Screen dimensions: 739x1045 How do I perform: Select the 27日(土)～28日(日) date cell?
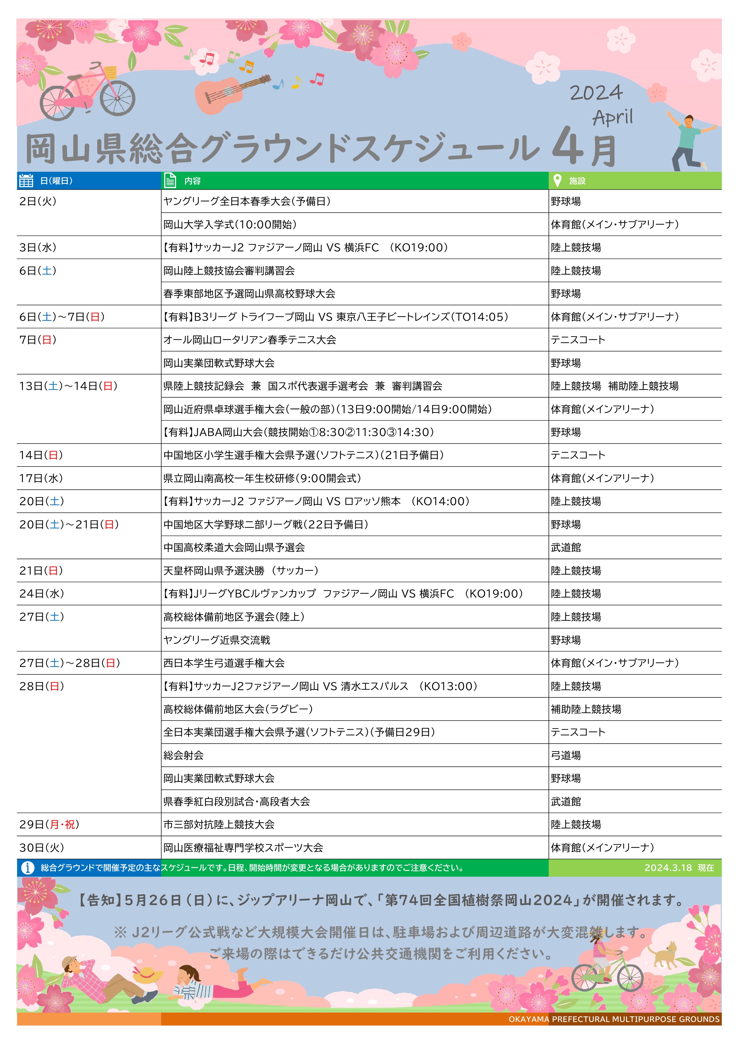pyautogui.click(x=70, y=663)
